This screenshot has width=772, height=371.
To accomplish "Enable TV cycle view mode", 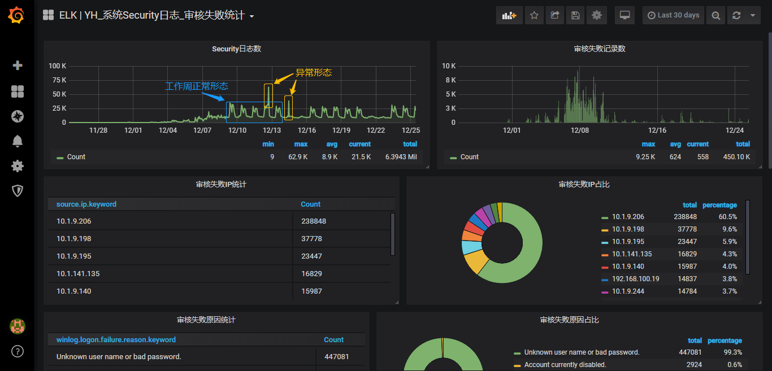I will coord(624,15).
